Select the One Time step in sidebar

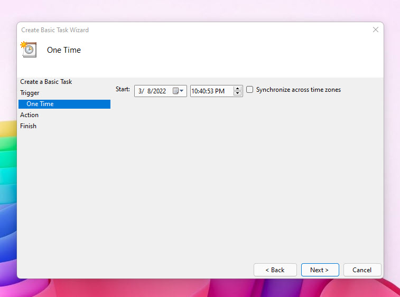(x=40, y=104)
